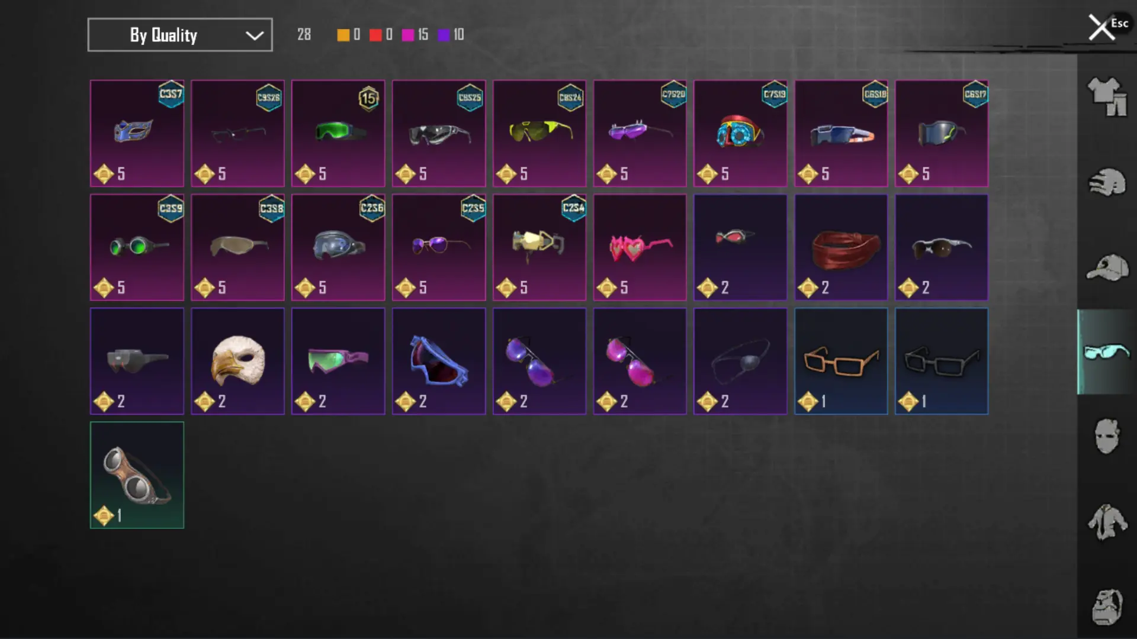This screenshot has height=639, width=1137.
Task: Select the black eye patch item
Action: point(740,361)
